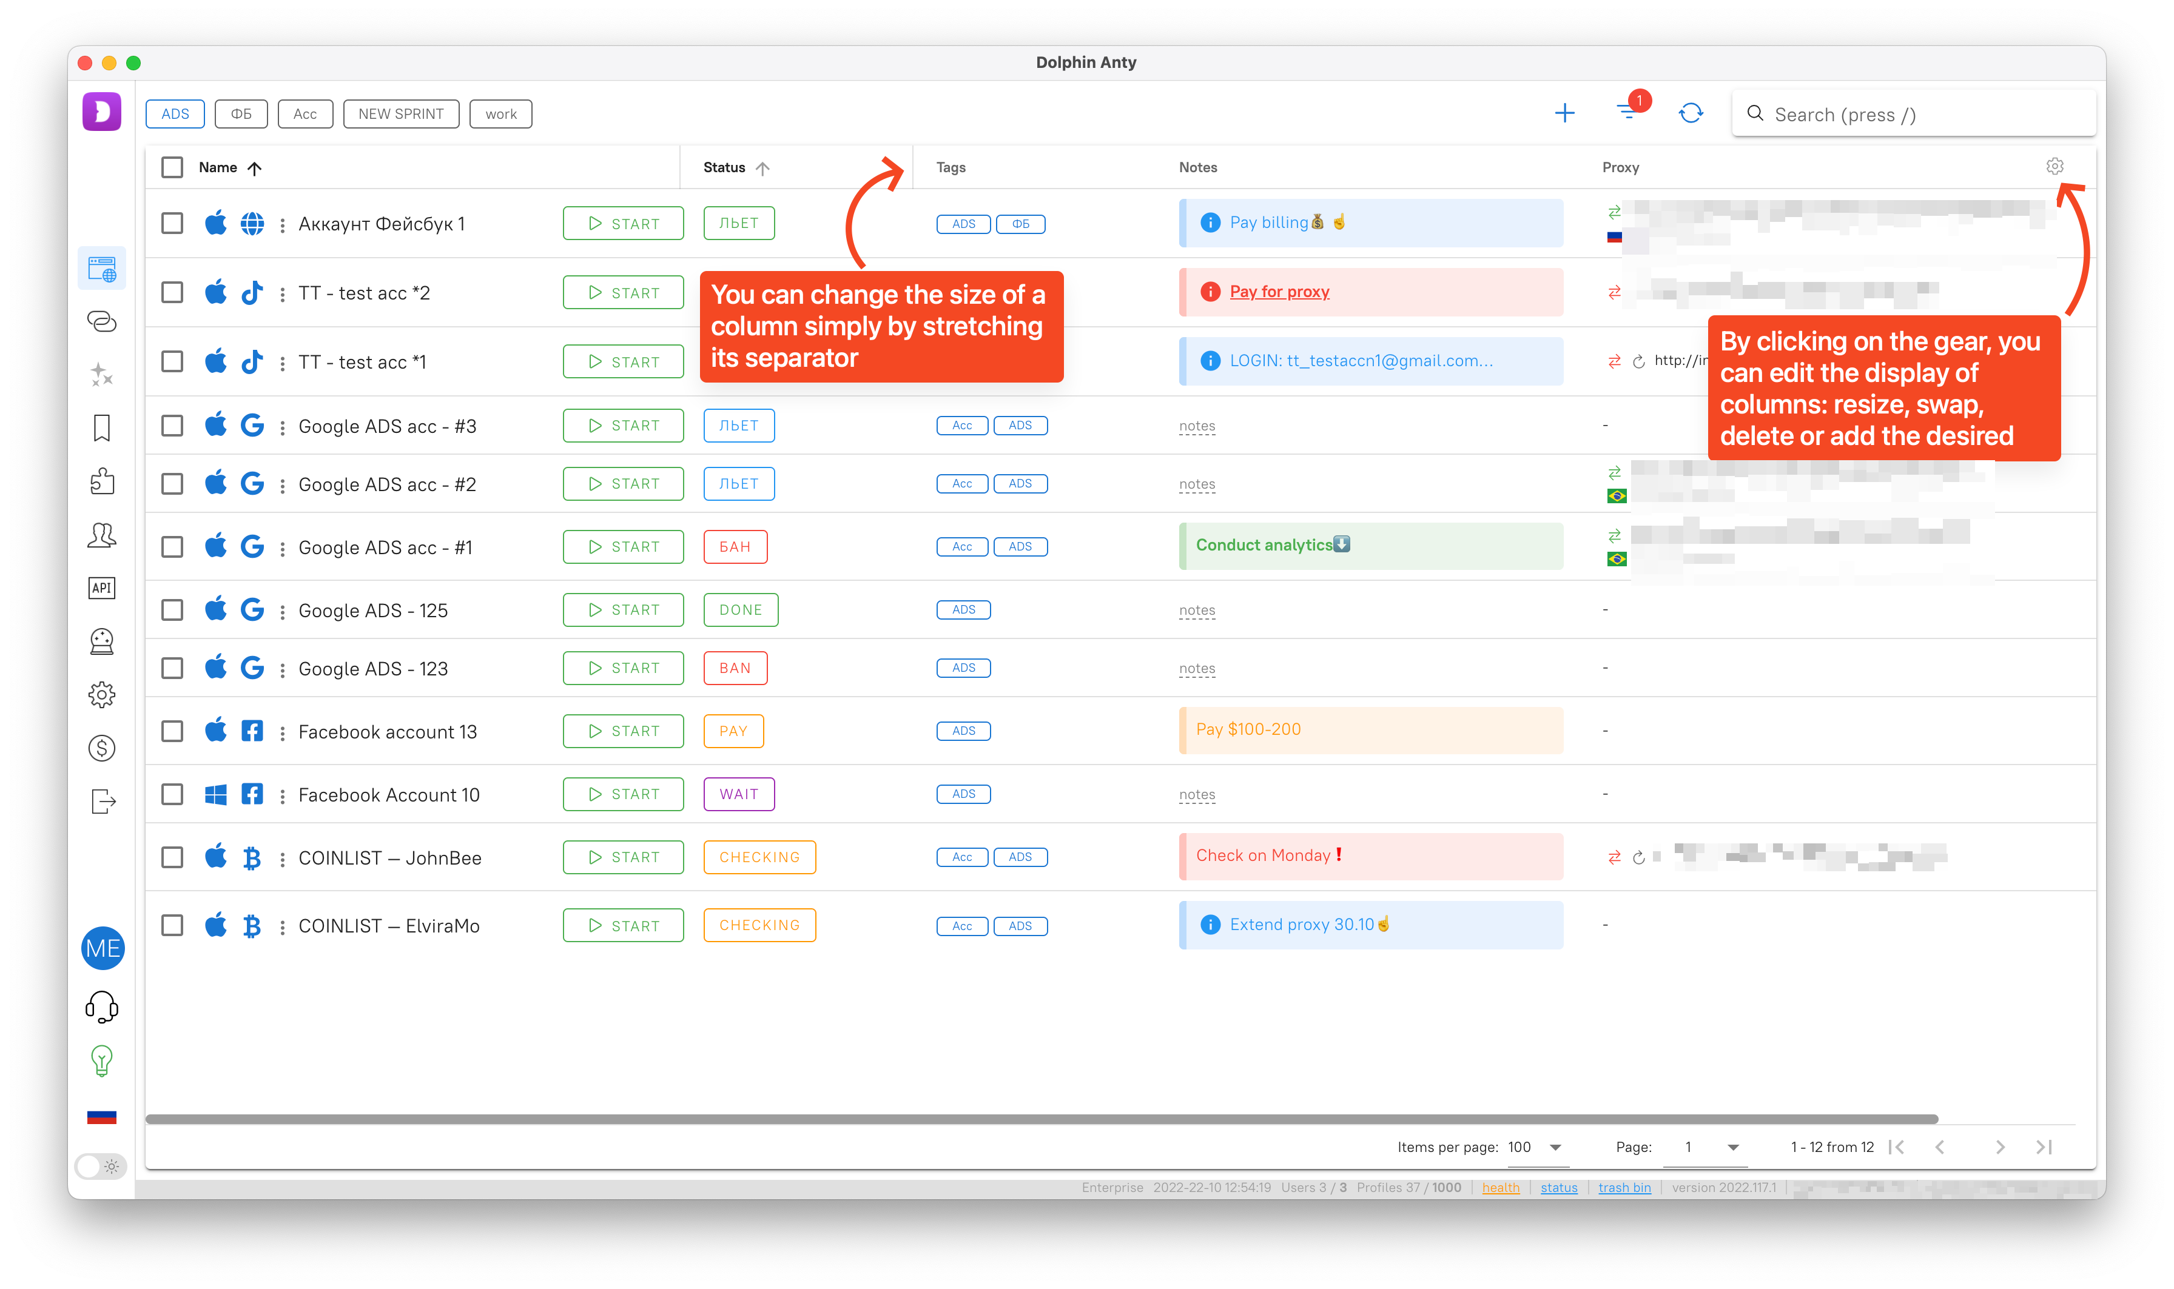Image resolution: width=2174 pixels, height=1289 pixels.
Task: Click the Pay for proxy note link
Action: pyautogui.click(x=1279, y=292)
